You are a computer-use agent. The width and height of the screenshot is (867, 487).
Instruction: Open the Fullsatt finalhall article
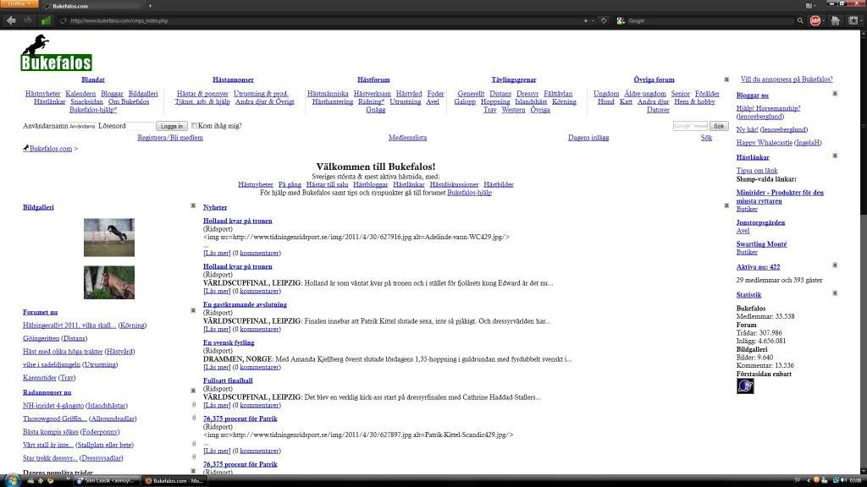[x=228, y=380]
